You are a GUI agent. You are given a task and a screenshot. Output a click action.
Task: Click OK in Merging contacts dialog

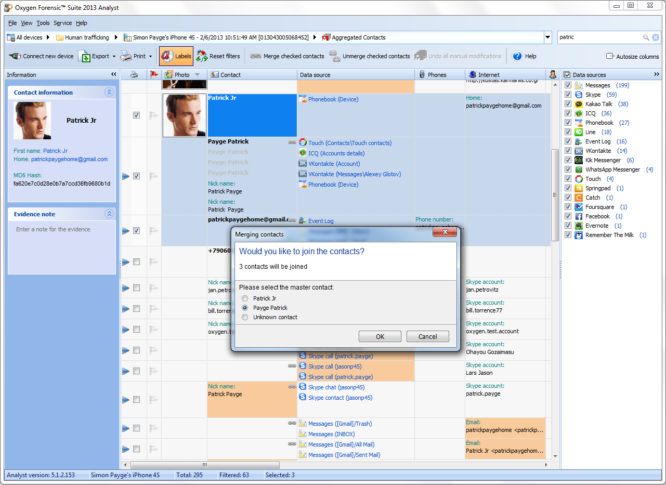point(380,336)
